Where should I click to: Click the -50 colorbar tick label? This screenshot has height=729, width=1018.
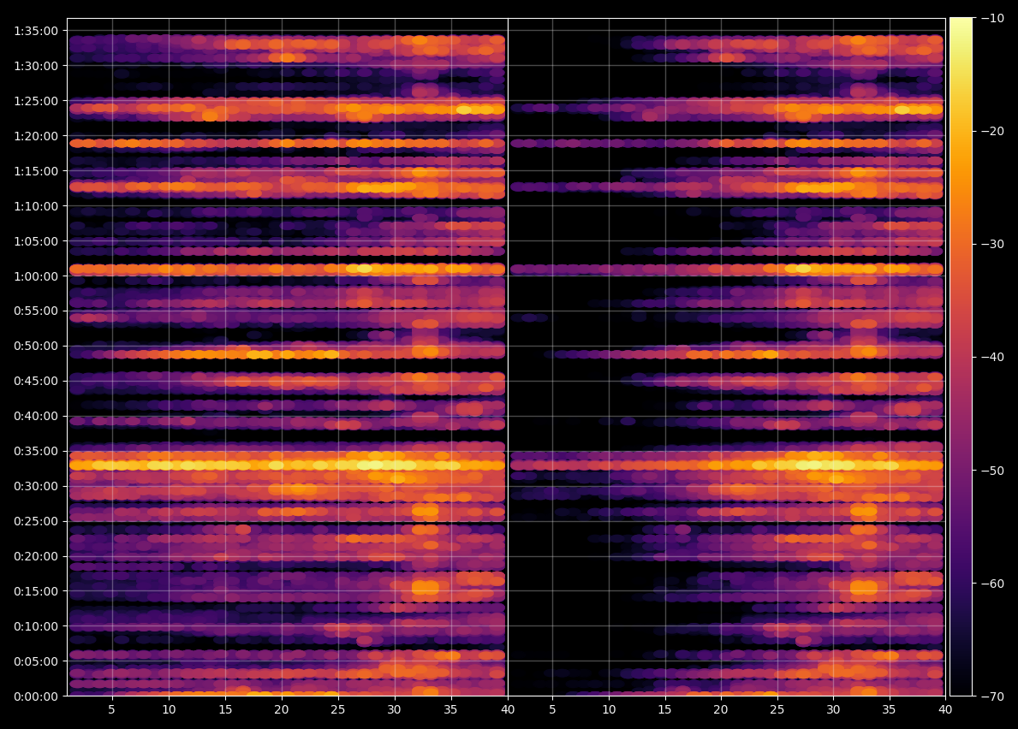coord(992,471)
